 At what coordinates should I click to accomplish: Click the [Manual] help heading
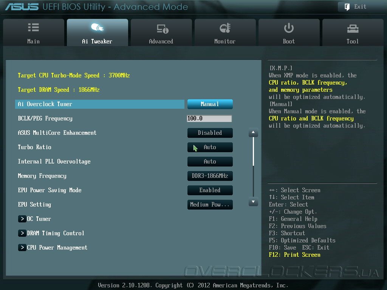click(x=281, y=104)
